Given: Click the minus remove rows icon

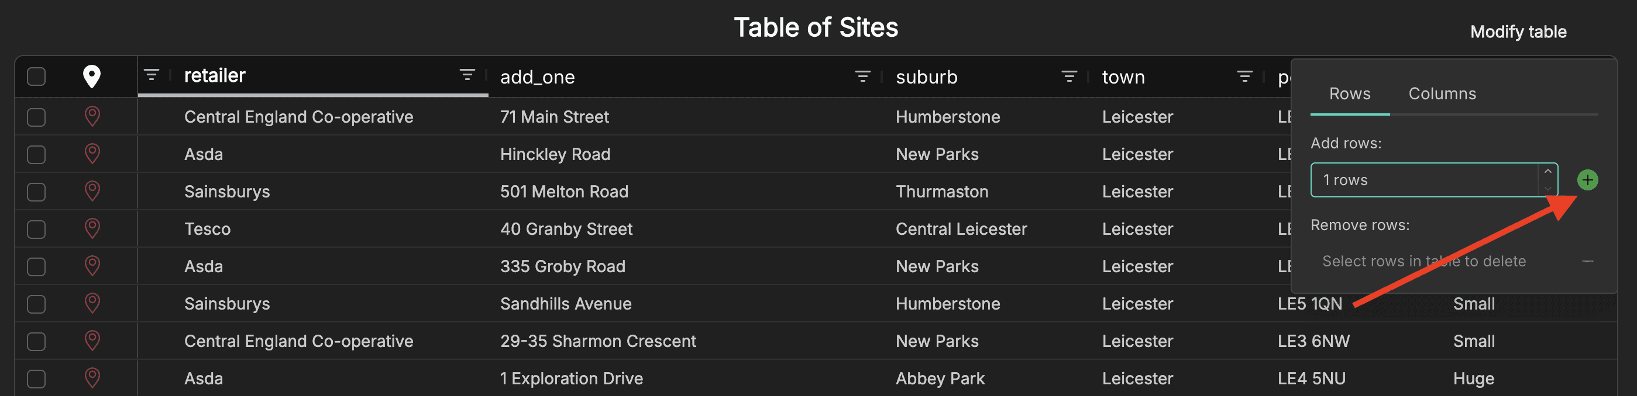Looking at the screenshot, I should pyautogui.click(x=1587, y=262).
